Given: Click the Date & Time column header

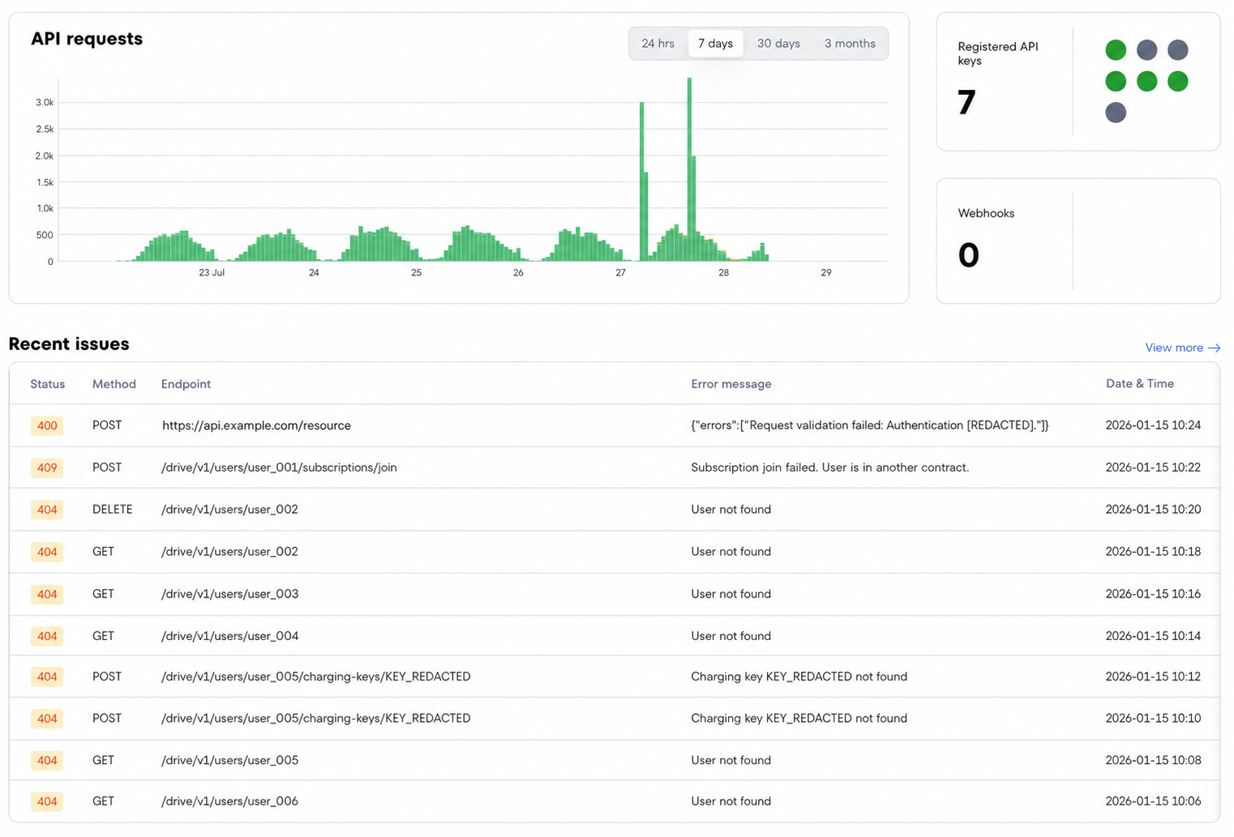Looking at the screenshot, I should point(1140,383).
